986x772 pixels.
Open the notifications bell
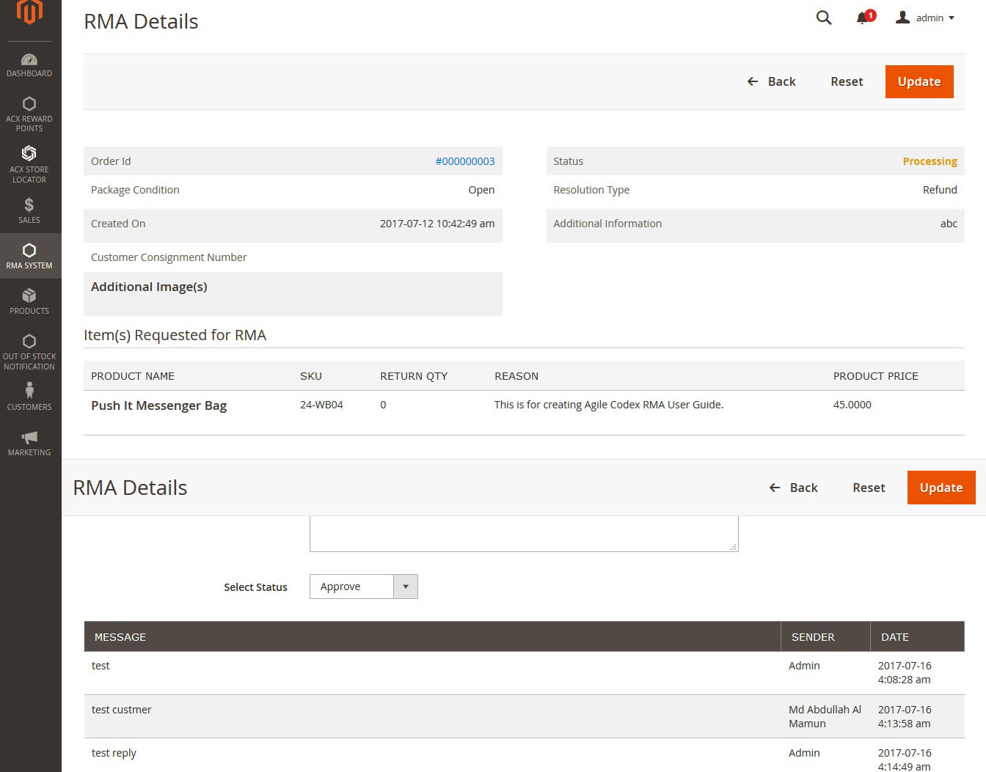[863, 18]
